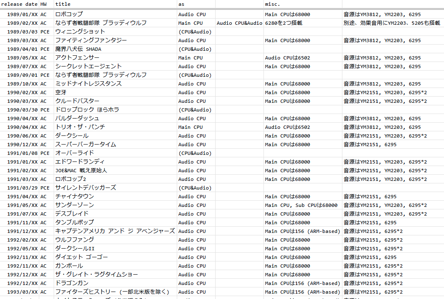Click date '1991/11/XX'
The image size is (444, 299).
tap(22, 223)
